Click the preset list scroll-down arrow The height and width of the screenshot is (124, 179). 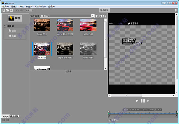click(105, 68)
